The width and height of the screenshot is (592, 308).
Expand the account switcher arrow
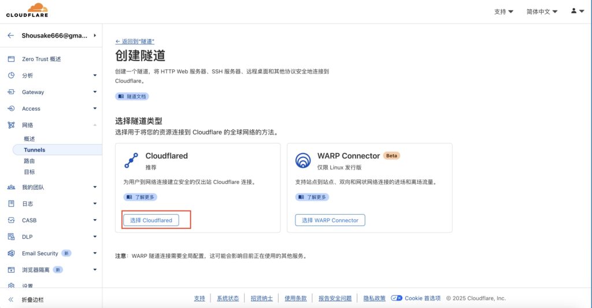[x=95, y=35]
